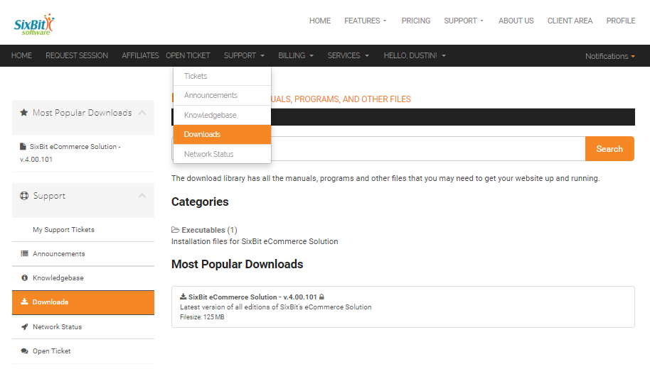Click the info icon beside Knowledgebase in sidebar
This screenshot has width=650, height=369.
[24, 277]
